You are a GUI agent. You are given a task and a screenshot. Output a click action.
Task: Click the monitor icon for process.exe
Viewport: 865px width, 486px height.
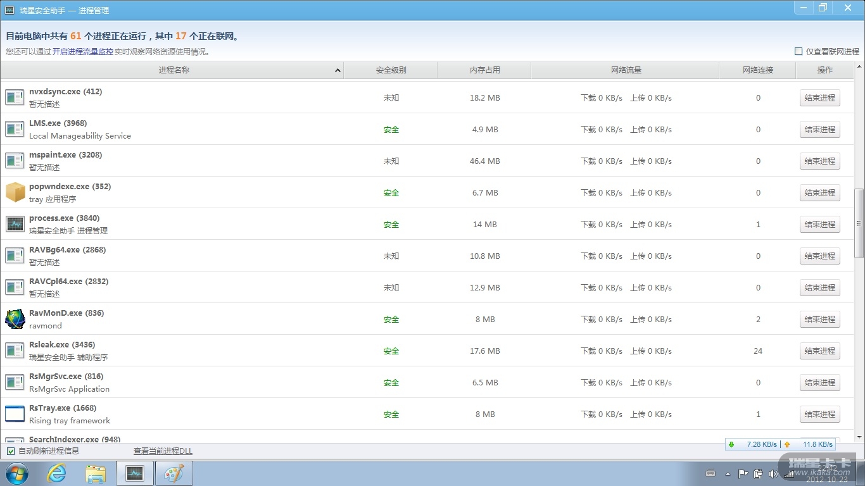15,224
